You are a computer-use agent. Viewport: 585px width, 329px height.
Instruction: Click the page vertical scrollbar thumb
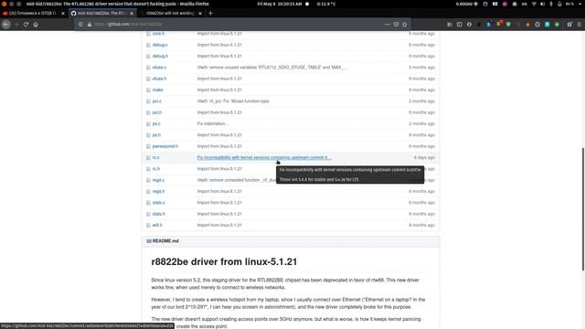coord(583,209)
